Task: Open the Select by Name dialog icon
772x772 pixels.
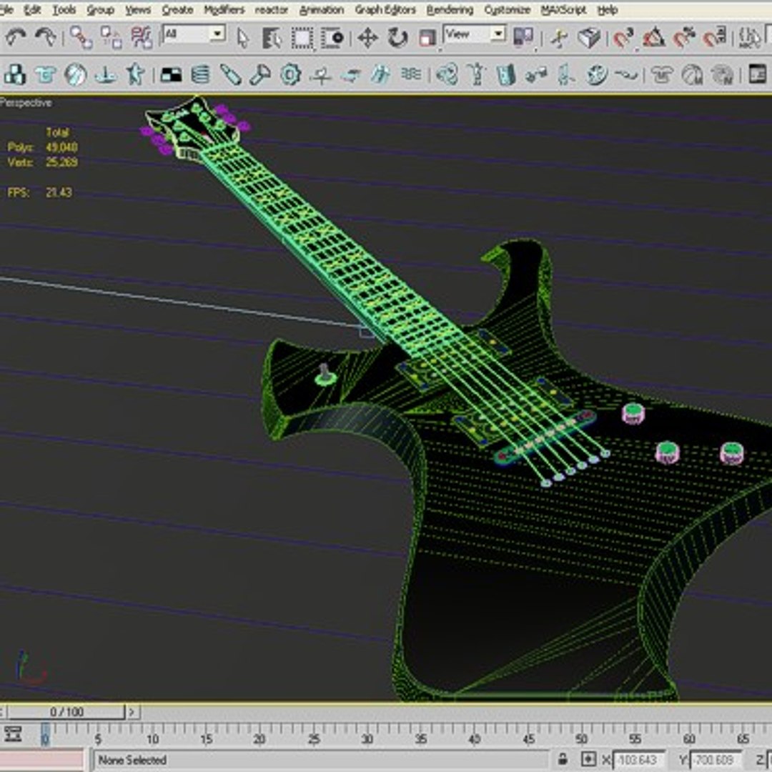Action: (272, 37)
